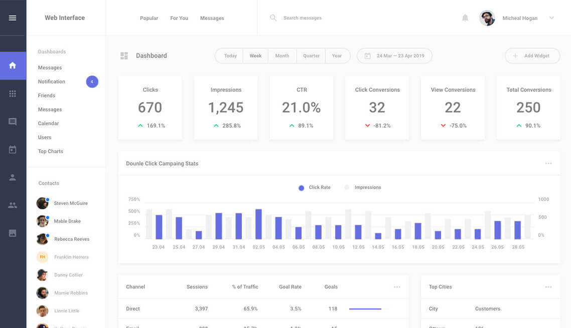Image resolution: width=571 pixels, height=328 pixels.
Task: Select the Month time range option
Action: click(x=282, y=56)
